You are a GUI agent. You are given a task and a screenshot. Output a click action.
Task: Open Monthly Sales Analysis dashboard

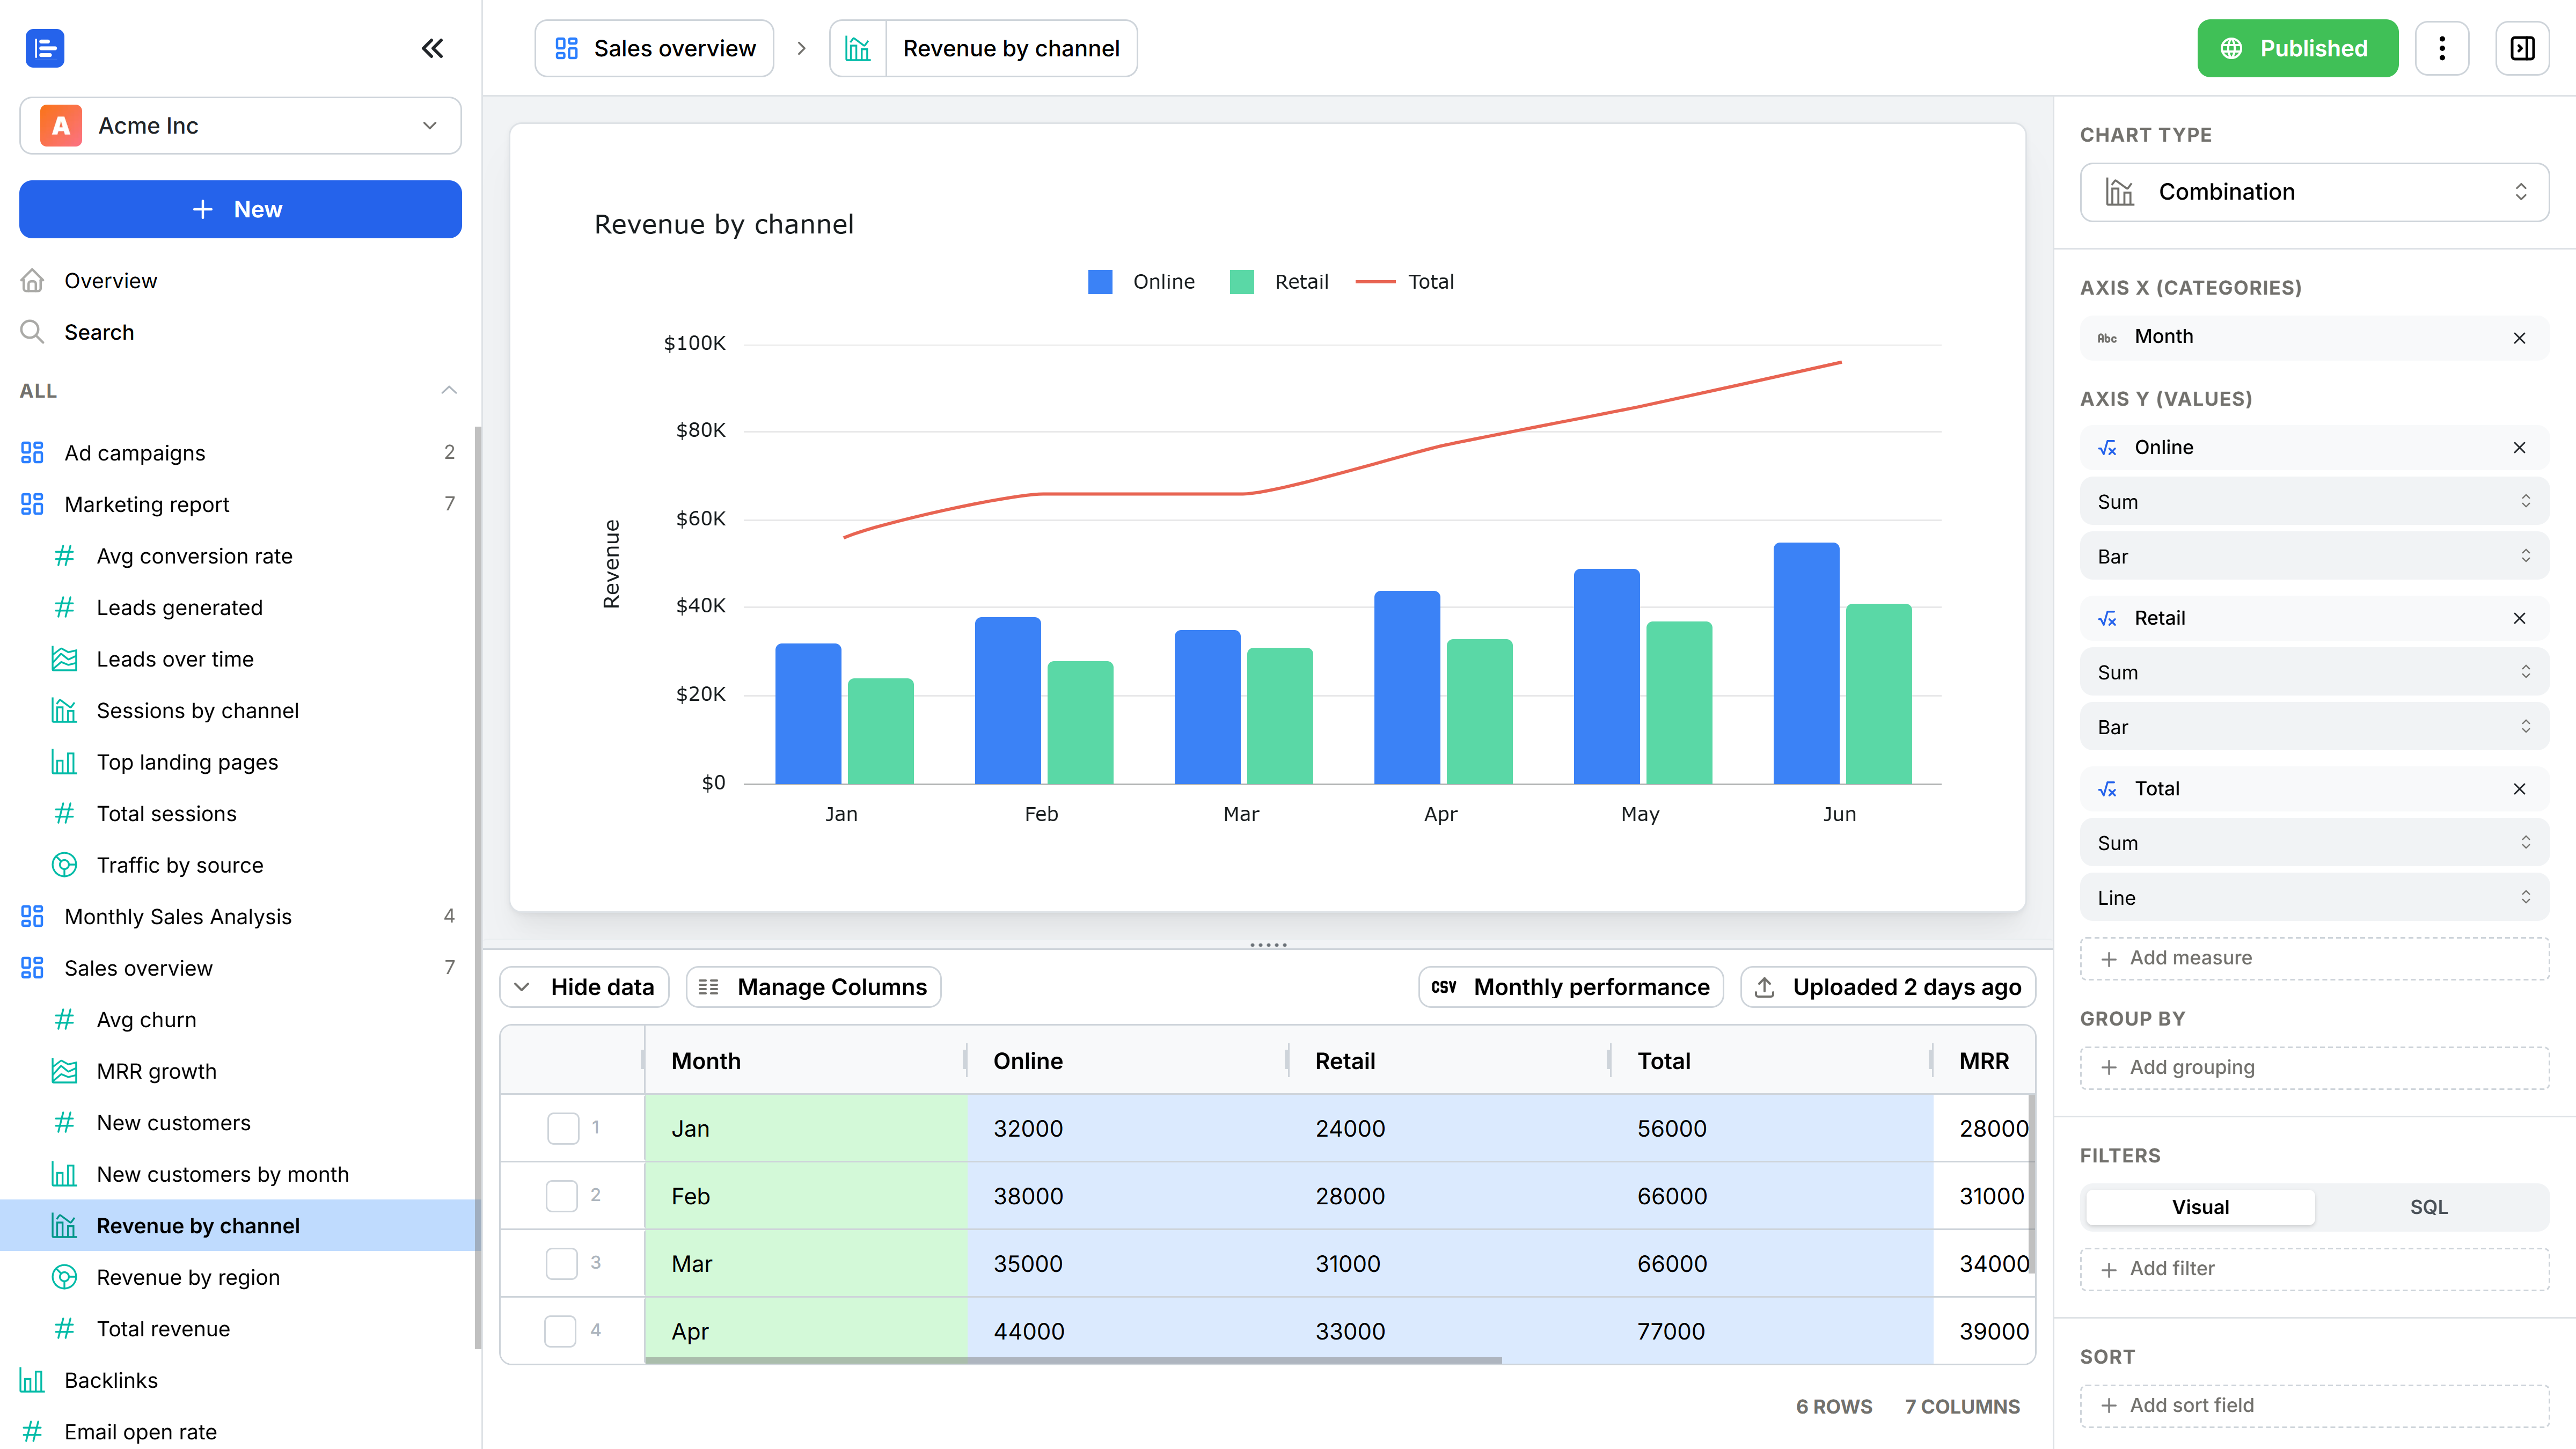pyautogui.click(x=240, y=917)
